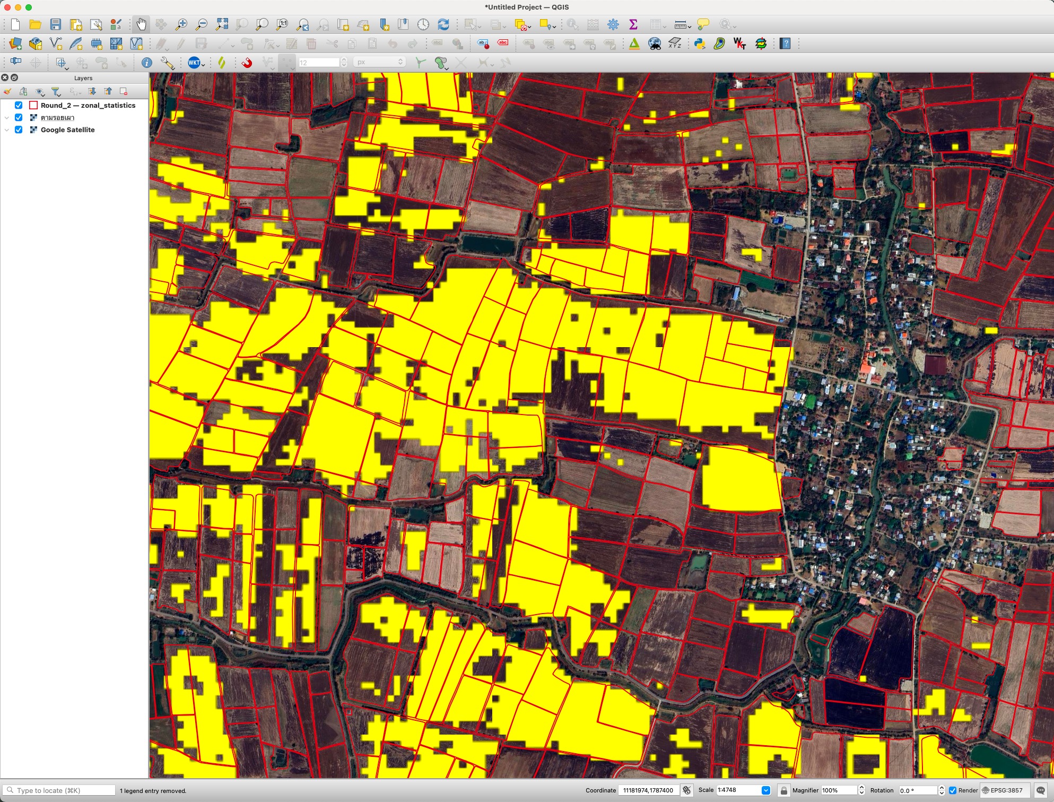1054x802 pixels.
Task: Open the WKT tool dropdown arrow
Action: coord(203,64)
